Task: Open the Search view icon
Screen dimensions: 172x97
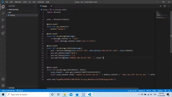Action: coord(3,13)
